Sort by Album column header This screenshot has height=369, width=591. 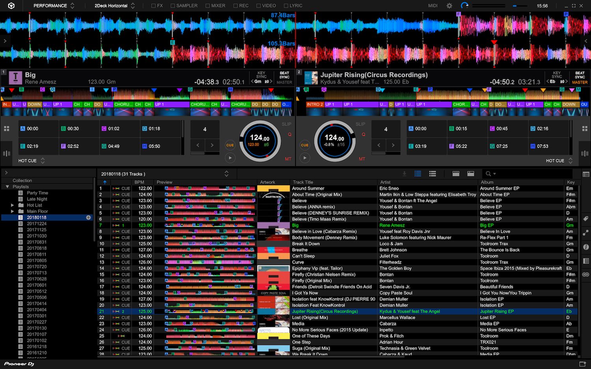click(487, 182)
